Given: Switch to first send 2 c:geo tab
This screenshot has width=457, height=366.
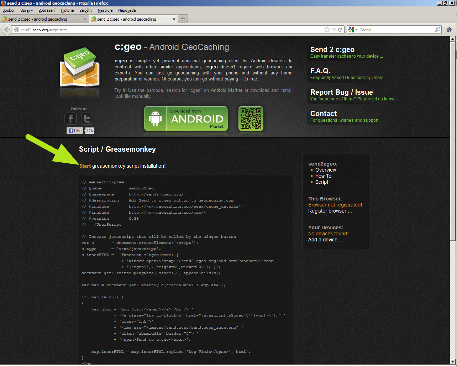Looking at the screenshot, I should tap(44, 19).
